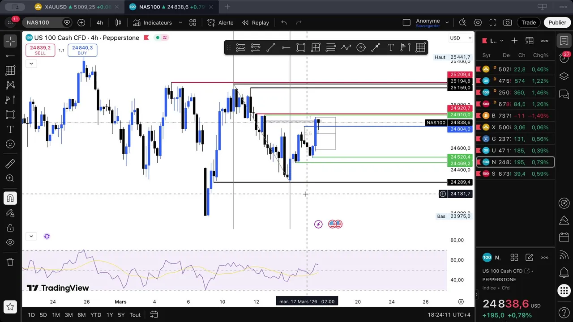Hide all drawings with eye icon
Image resolution: width=573 pixels, height=322 pixels.
point(10,242)
